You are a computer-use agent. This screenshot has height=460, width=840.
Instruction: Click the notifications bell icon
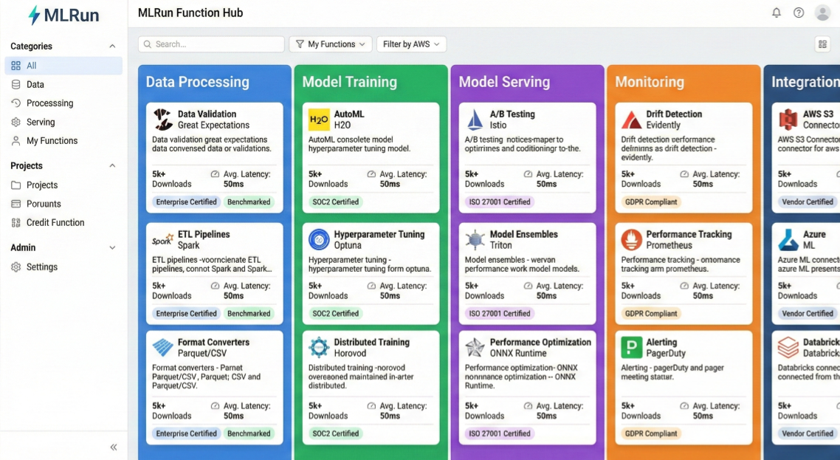point(777,13)
